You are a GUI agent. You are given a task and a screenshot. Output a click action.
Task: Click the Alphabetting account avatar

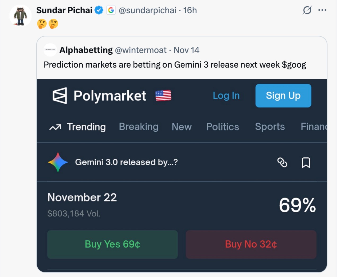click(50, 50)
